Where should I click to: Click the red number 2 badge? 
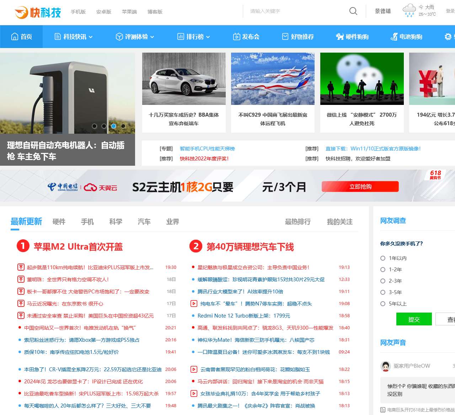196,246
